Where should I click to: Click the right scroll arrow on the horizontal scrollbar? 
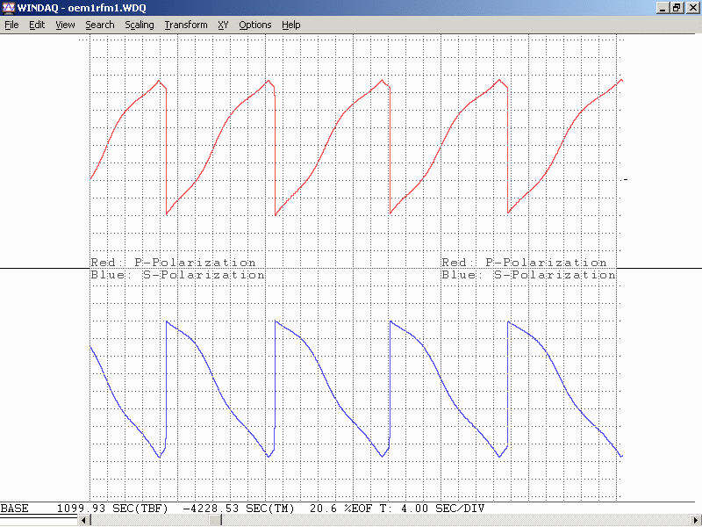click(696, 521)
